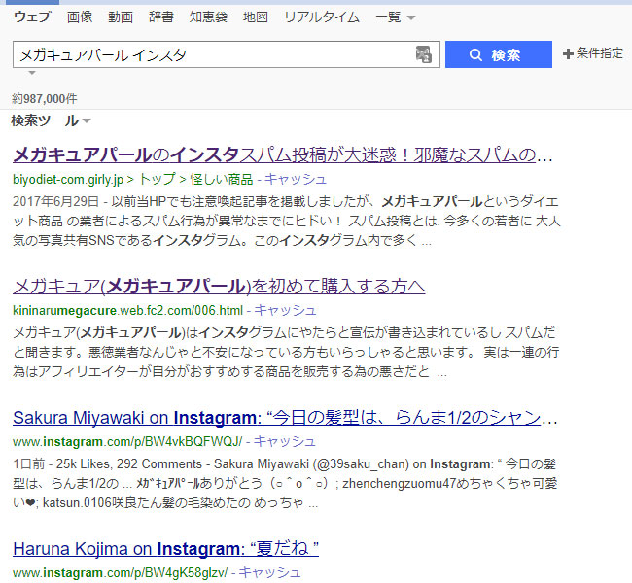Viewport: 632px width, 583px height.
Task: Open the インスタスパム投稿が大迷惑 result
Action: point(283,155)
